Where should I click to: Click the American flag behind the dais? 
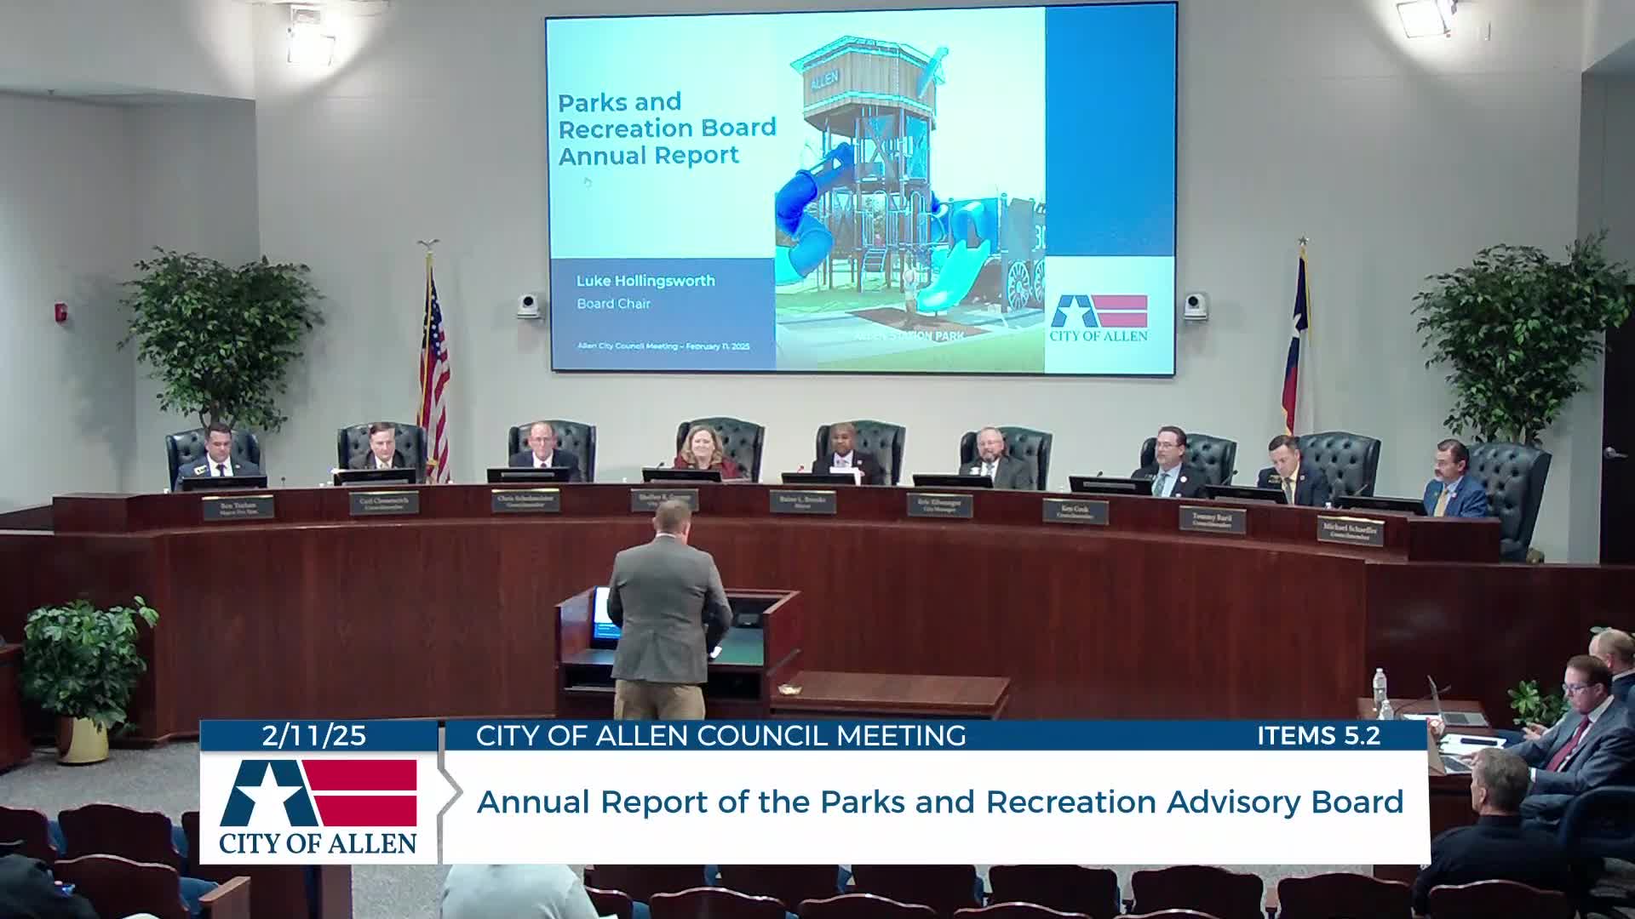click(x=434, y=366)
